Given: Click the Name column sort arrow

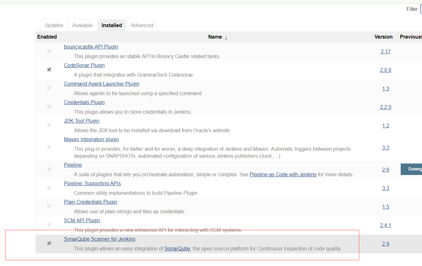Looking at the screenshot, I should click(226, 37).
